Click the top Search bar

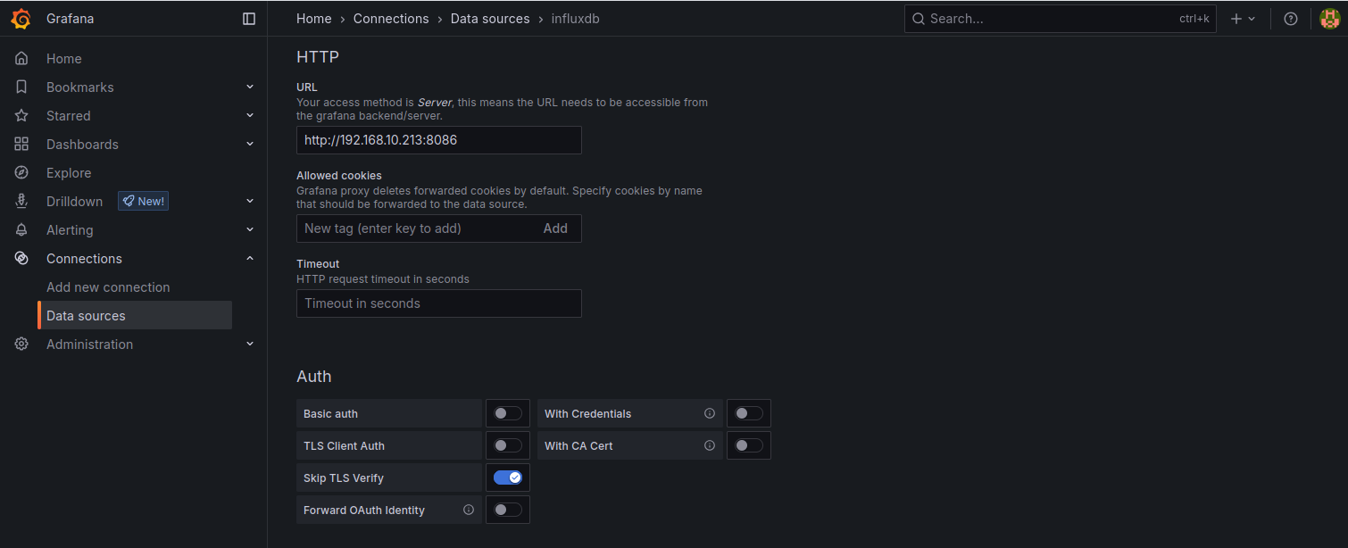pos(1061,19)
